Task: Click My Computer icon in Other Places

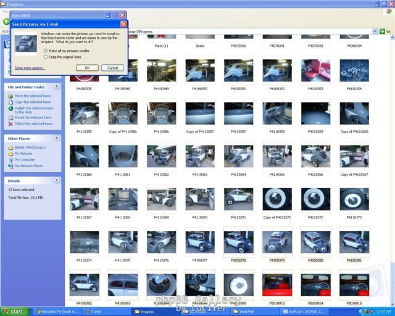Action: click(x=10, y=160)
